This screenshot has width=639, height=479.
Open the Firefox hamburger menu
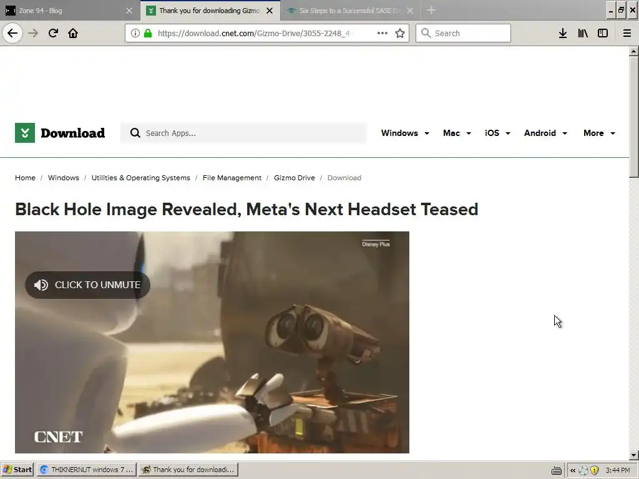627,33
